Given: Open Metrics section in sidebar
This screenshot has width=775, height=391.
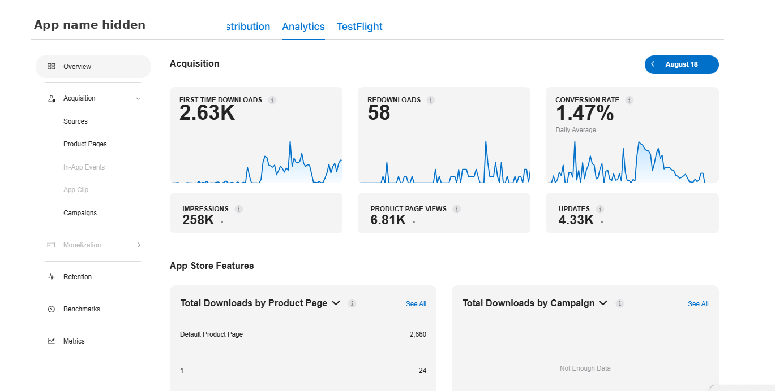Looking at the screenshot, I should (x=74, y=341).
